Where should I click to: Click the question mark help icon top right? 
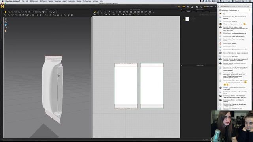pos(197,7)
